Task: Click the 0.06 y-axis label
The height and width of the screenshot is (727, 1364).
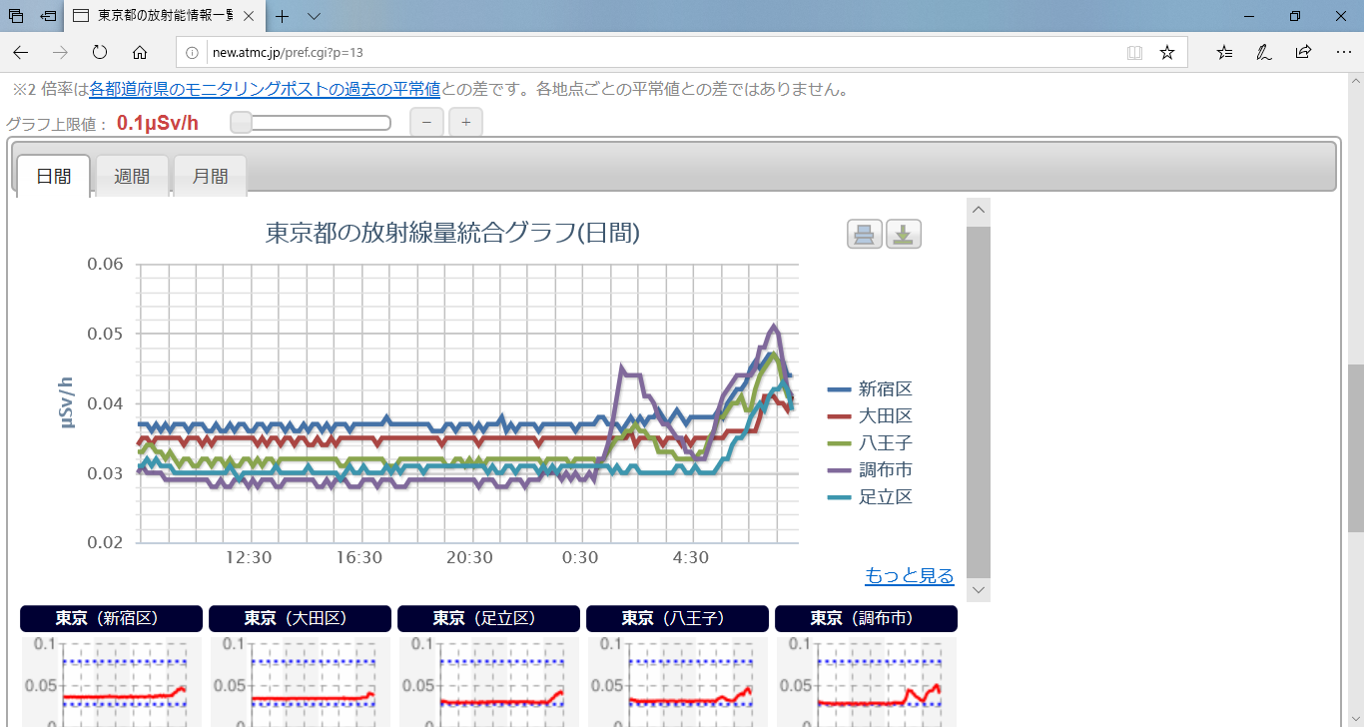Action: tap(105, 265)
